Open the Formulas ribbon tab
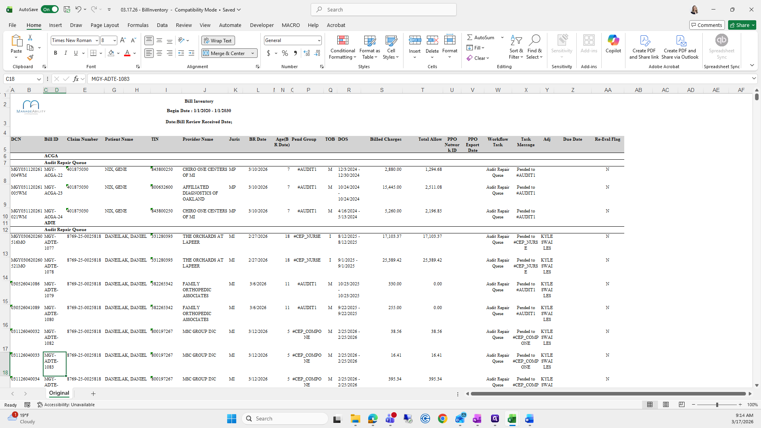The height and width of the screenshot is (428, 761). tap(138, 25)
